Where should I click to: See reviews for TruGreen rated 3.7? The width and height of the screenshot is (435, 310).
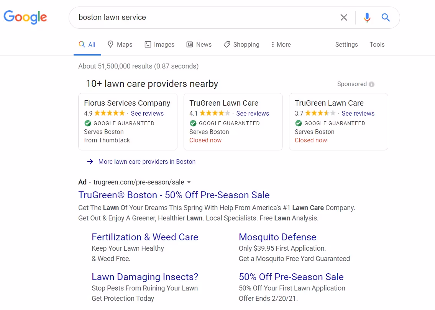tap(358, 113)
